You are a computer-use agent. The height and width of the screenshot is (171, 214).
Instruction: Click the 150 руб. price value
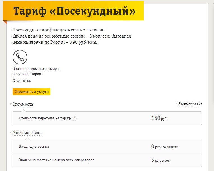(x=159, y=118)
